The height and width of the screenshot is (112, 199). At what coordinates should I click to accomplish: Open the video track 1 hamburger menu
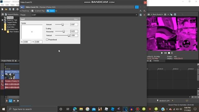click(2, 72)
